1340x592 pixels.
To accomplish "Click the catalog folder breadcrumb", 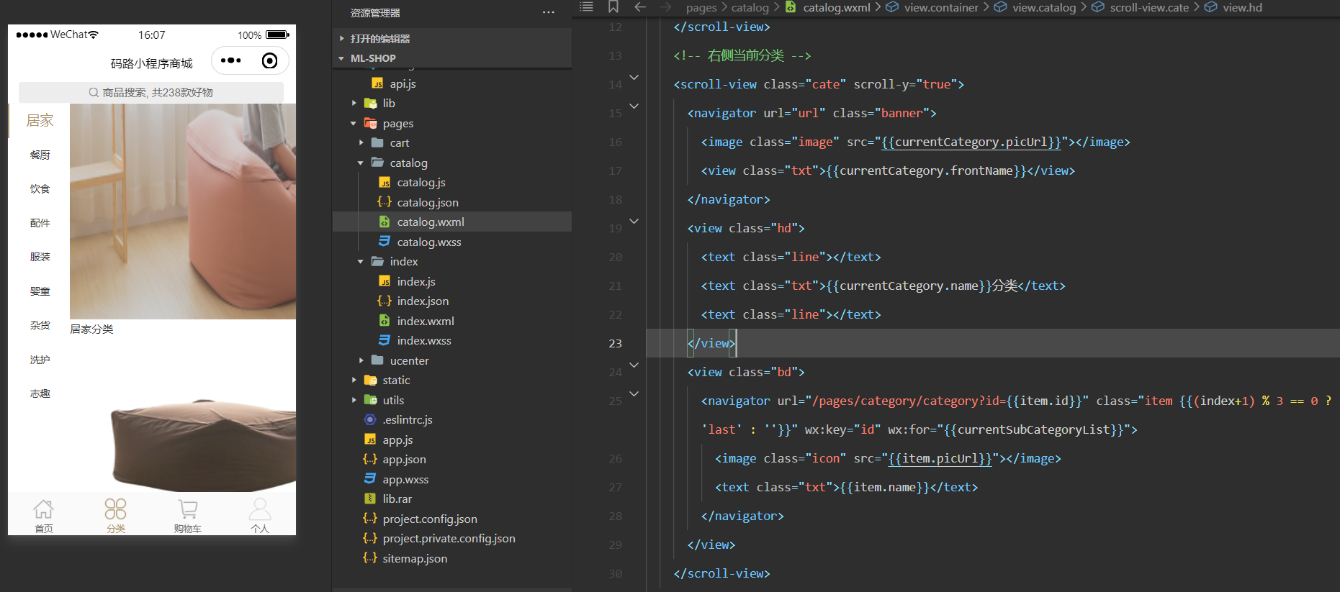I will [x=750, y=7].
